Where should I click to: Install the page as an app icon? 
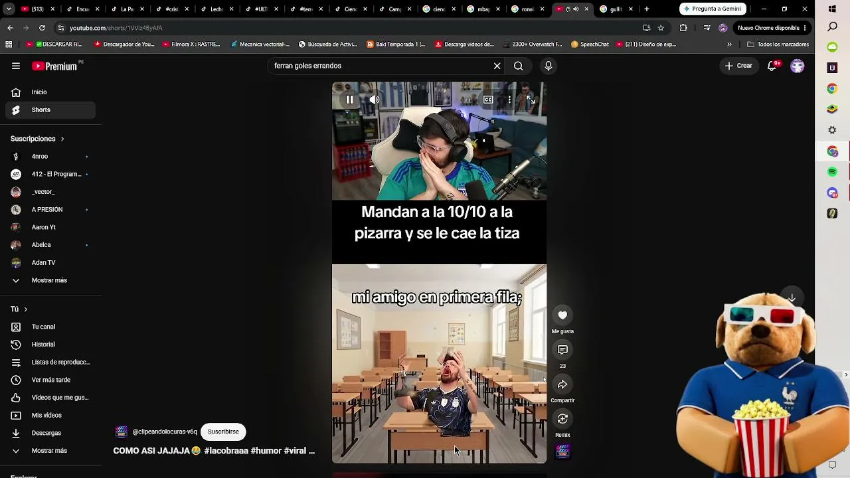[646, 28]
